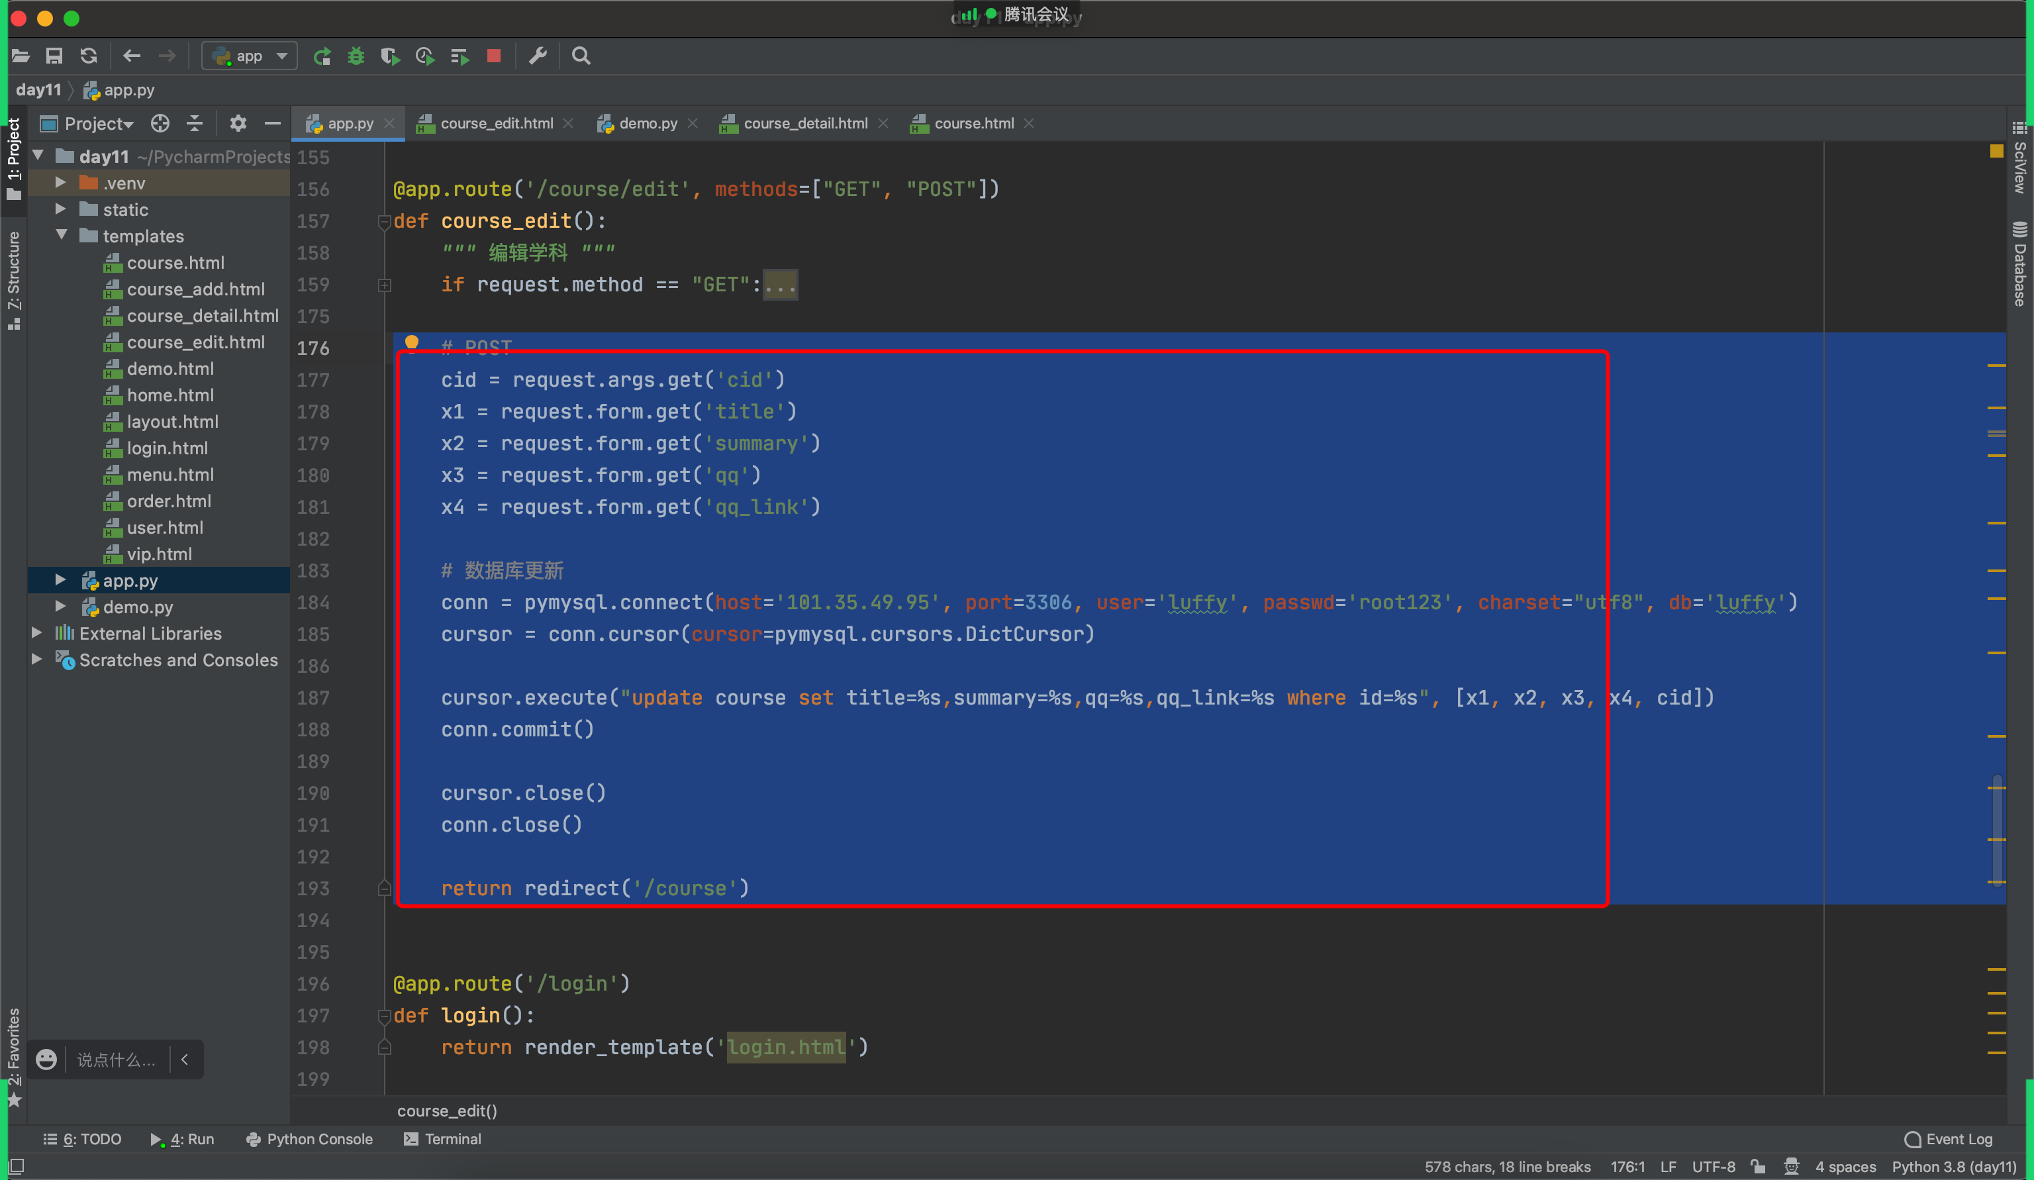Click the synchronize/reload icon in toolbar
This screenshot has width=2034, height=1180.
tap(89, 56)
